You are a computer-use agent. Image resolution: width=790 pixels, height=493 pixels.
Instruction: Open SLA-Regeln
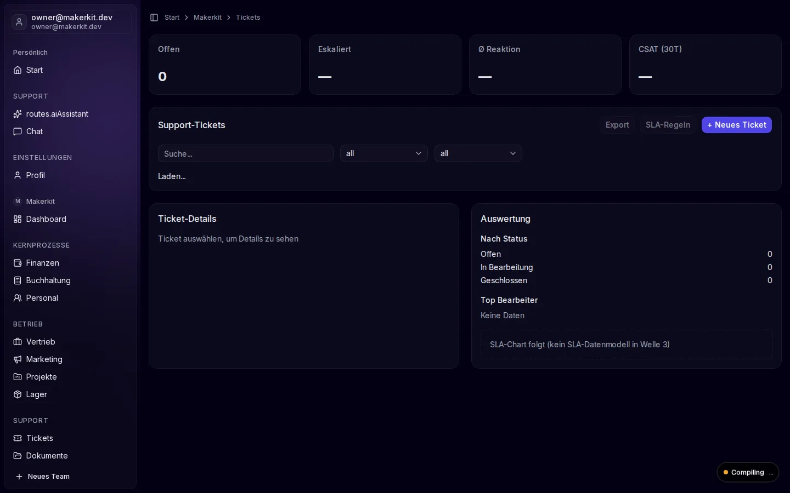(668, 125)
